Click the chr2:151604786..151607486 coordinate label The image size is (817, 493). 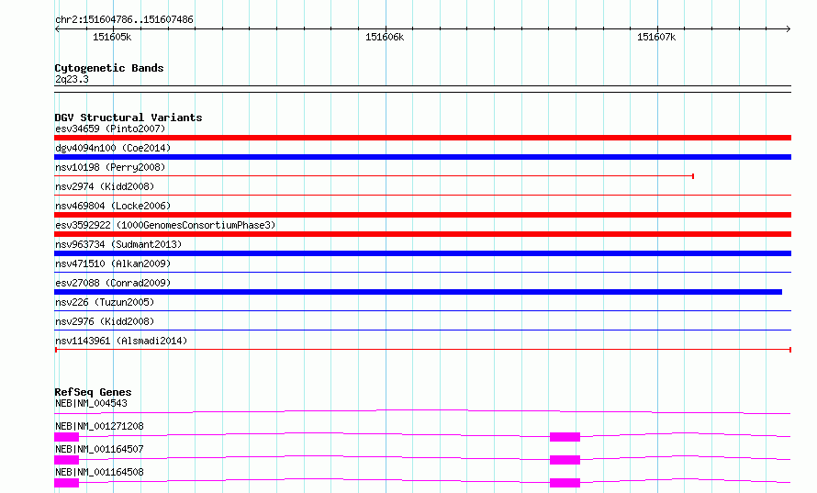click(x=124, y=19)
